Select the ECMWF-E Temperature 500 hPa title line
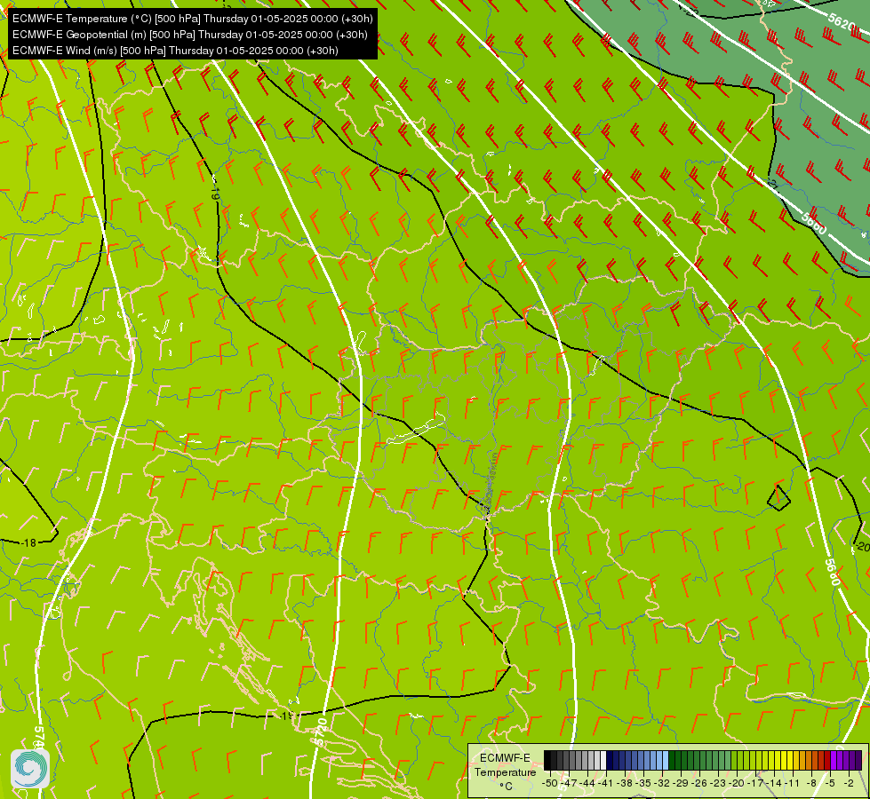The height and width of the screenshot is (799, 870). point(193,19)
